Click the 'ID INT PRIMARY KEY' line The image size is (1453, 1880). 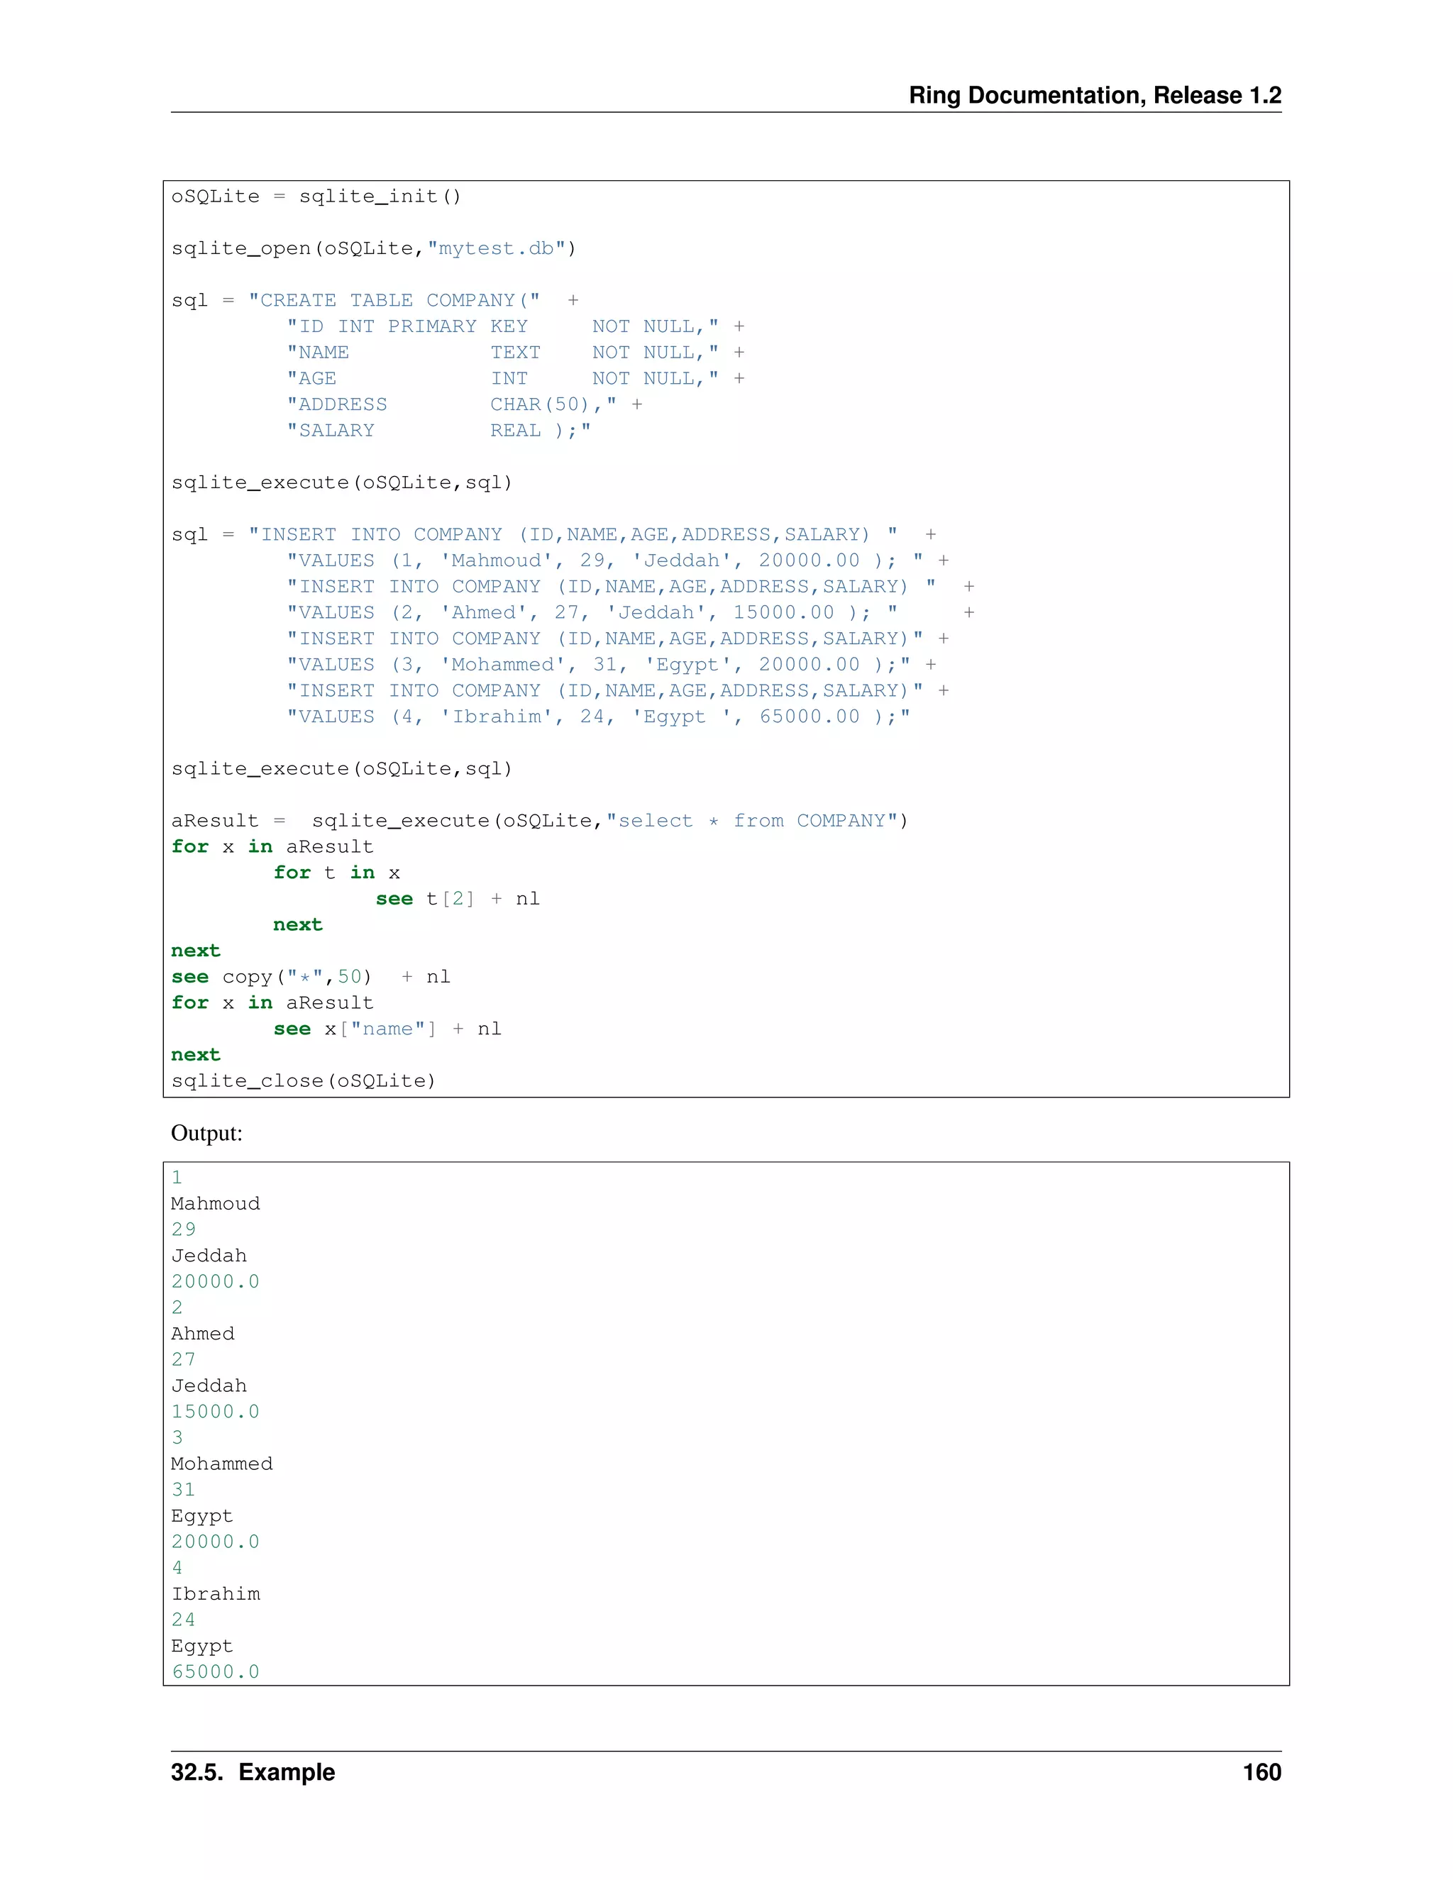pyautogui.click(x=408, y=326)
